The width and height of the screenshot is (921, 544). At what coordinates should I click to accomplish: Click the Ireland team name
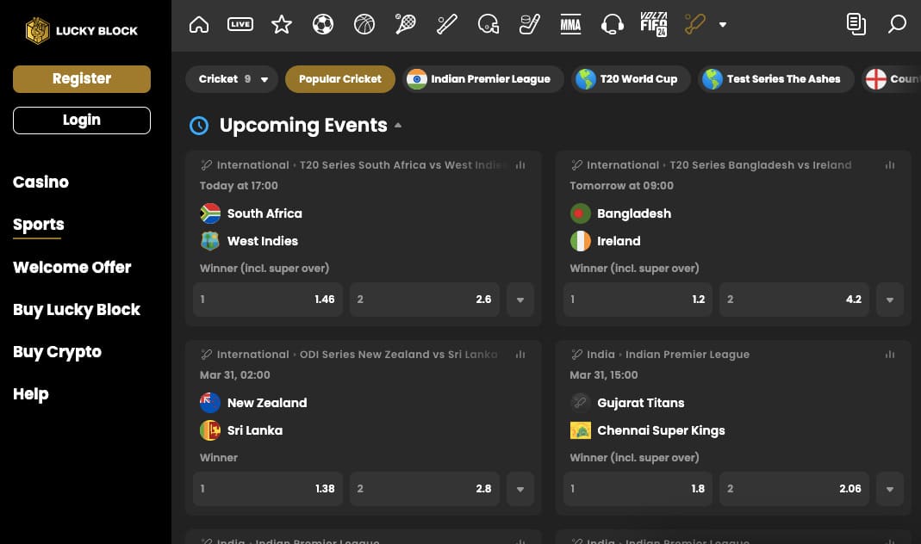(619, 241)
